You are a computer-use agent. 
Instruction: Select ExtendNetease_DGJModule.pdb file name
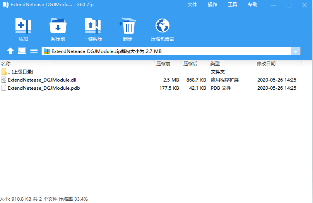pyautogui.click(x=44, y=88)
